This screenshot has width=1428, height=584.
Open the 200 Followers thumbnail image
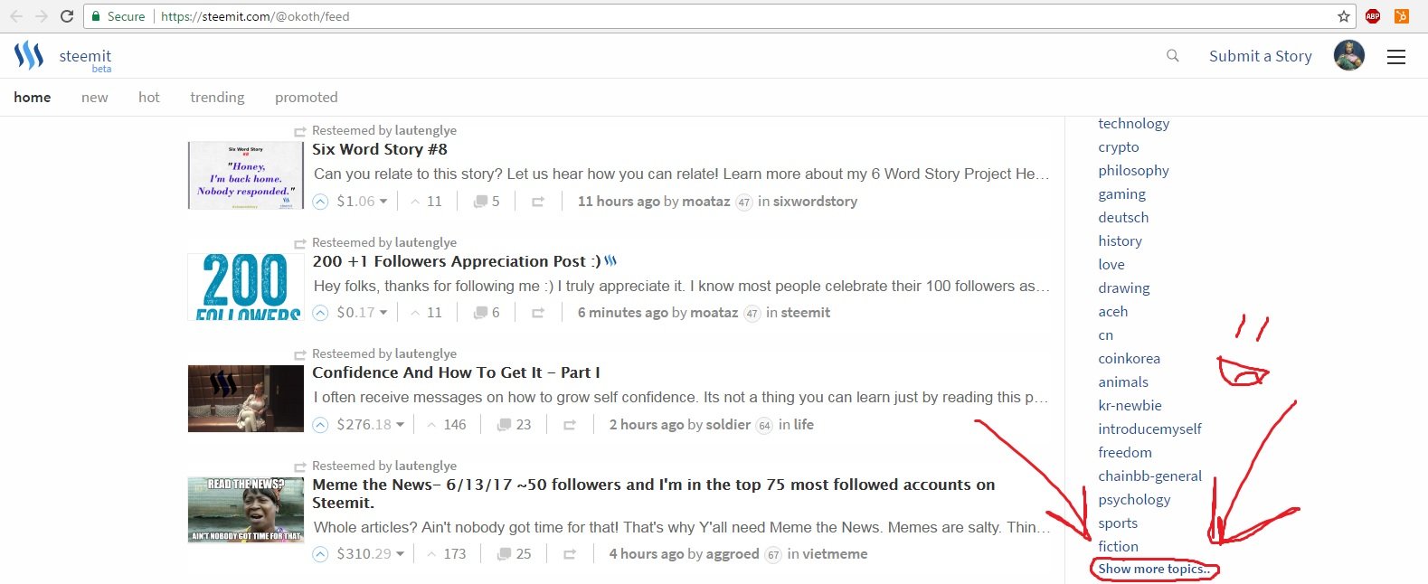pos(246,287)
